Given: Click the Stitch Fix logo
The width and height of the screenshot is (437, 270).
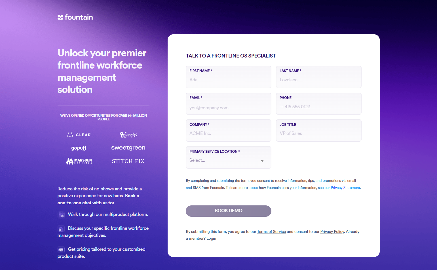Looking at the screenshot, I should point(128,161).
